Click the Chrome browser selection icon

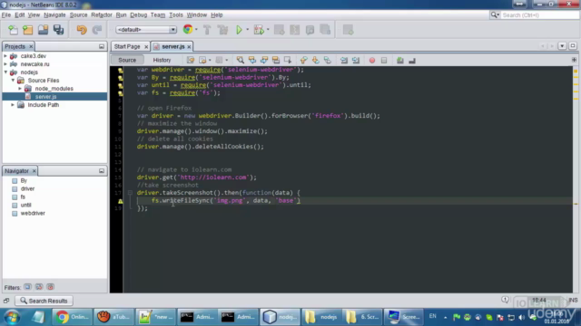pos(188,30)
